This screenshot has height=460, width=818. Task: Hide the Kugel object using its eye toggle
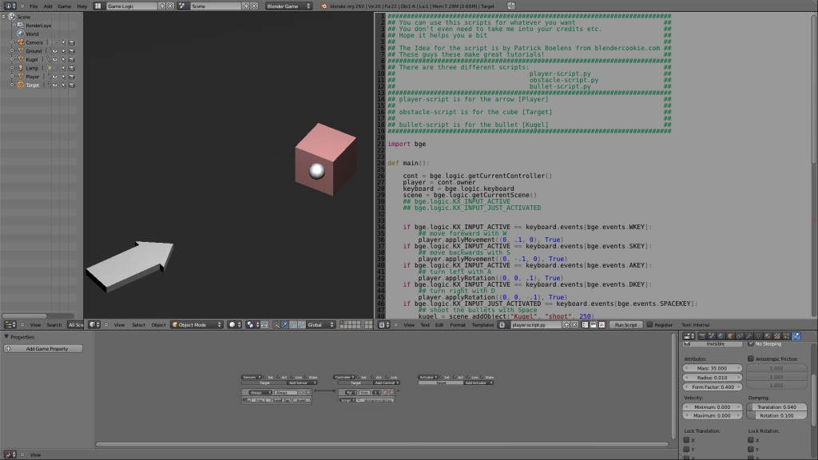click(55, 59)
